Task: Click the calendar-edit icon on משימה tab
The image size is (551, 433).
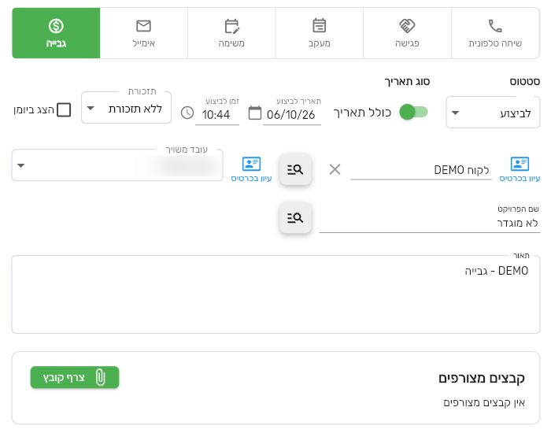Action: click(232, 26)
